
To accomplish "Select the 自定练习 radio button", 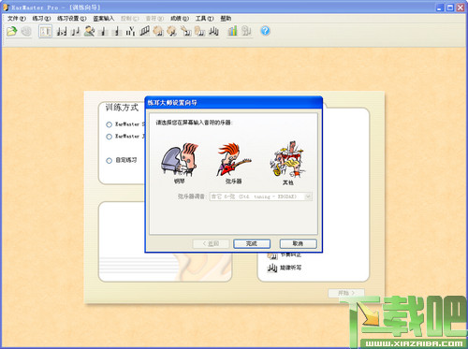I will click(x=109, y=161).
